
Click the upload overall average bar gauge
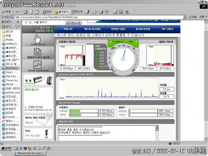click(x=143, y=111)
